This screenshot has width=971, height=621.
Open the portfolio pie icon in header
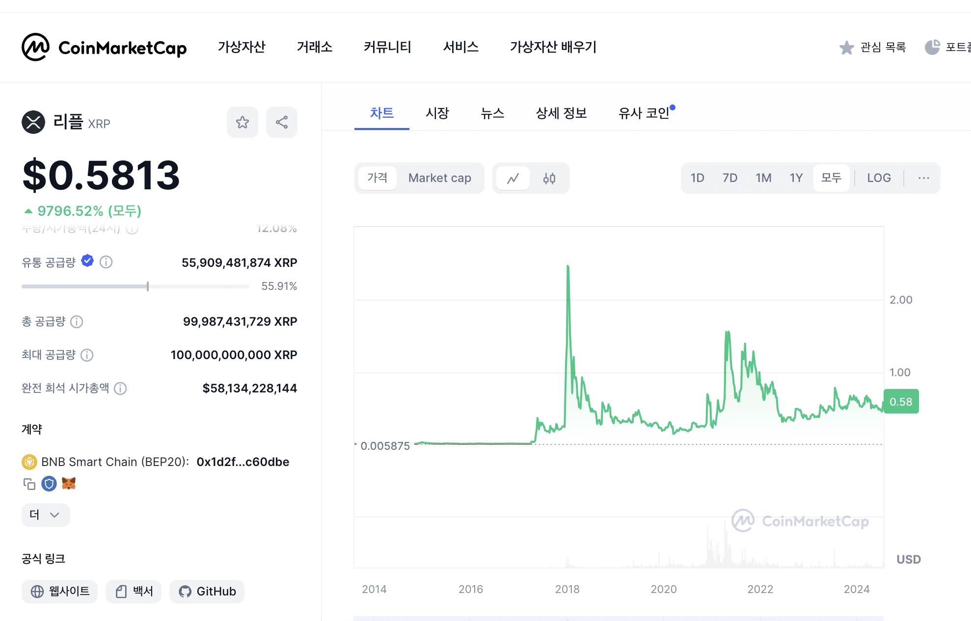tap(932, 48)
